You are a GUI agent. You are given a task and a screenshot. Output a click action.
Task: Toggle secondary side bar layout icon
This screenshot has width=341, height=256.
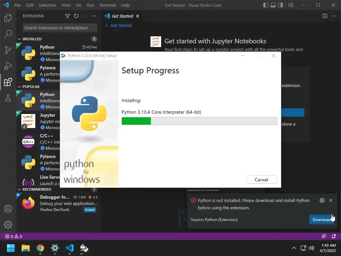(x=280, y=5)
